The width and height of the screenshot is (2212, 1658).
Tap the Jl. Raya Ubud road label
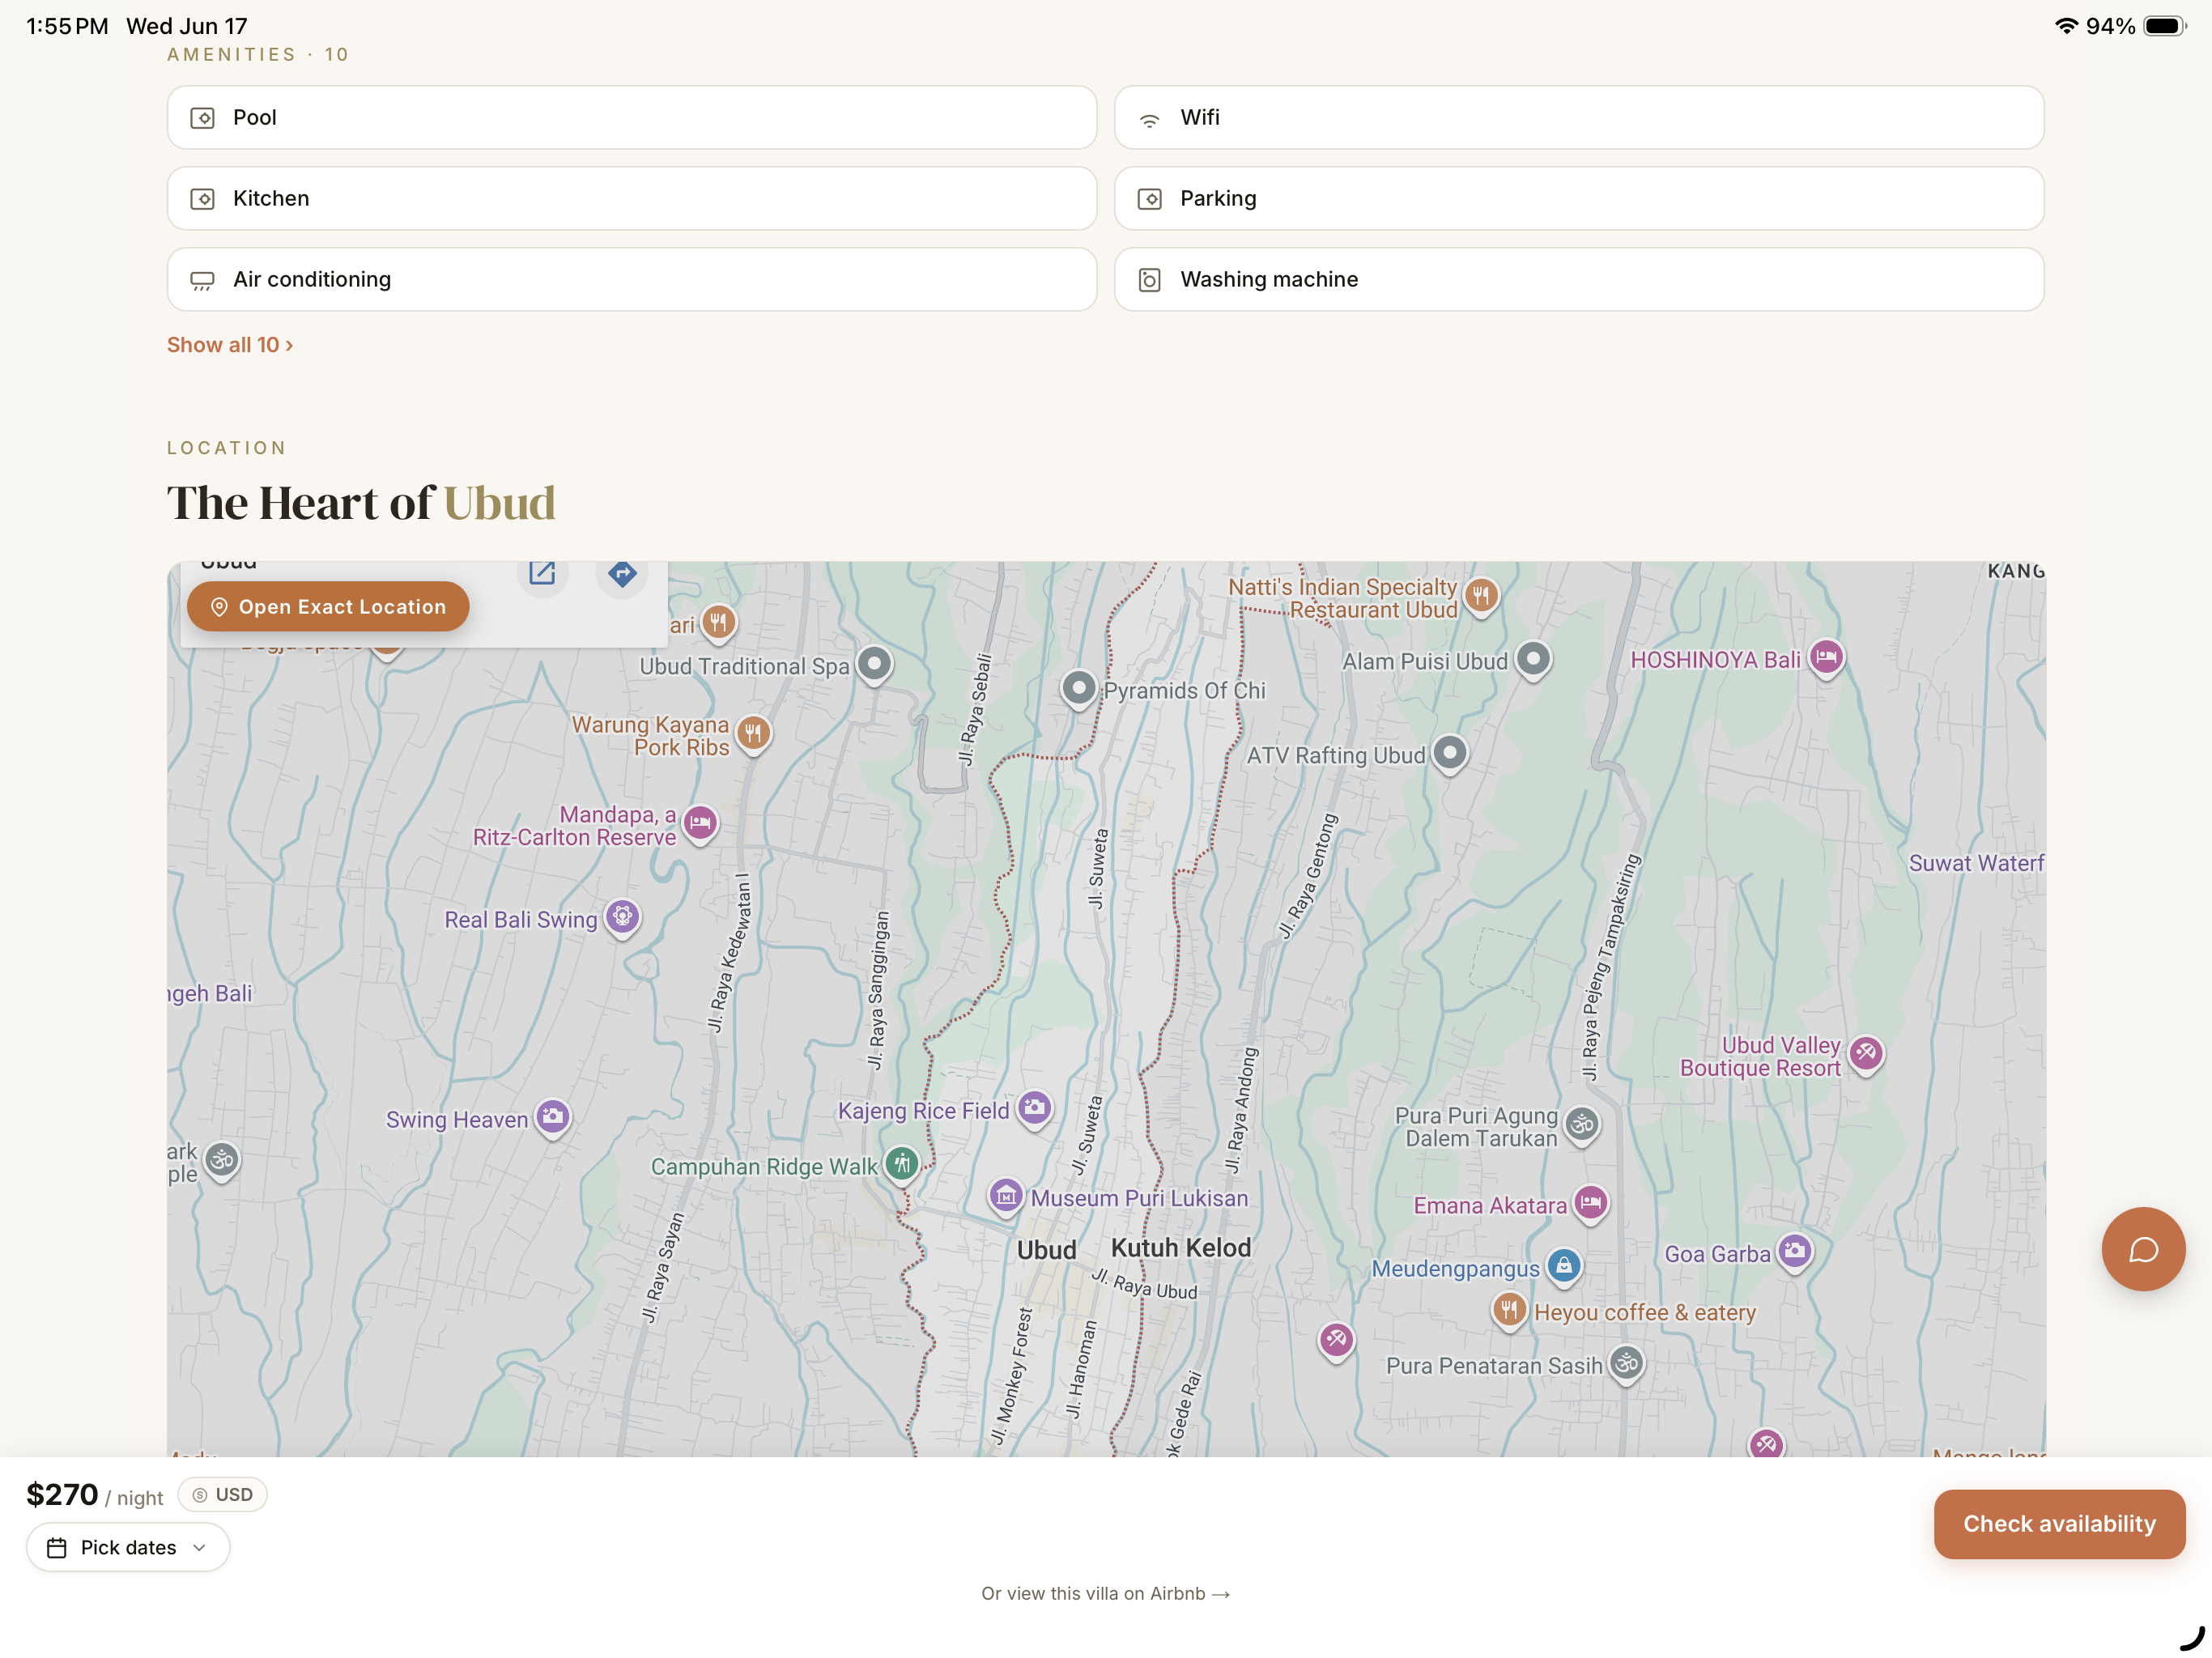coord(1144,1284)
